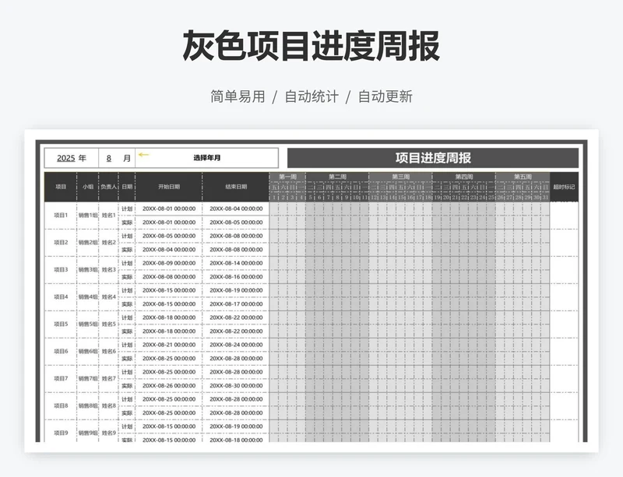Click the 选择年月 label cell

206,158
